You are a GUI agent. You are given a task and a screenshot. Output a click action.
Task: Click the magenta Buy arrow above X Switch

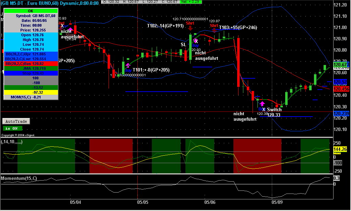262,104
